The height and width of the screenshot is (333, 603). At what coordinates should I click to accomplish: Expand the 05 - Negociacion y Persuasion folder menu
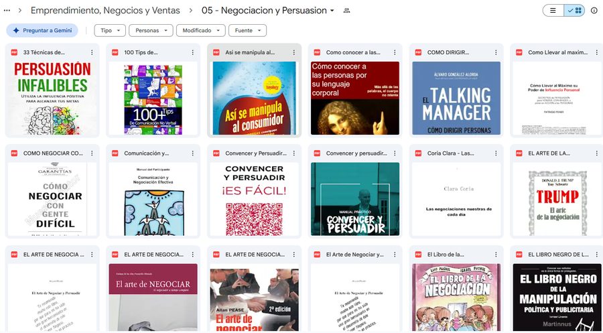pos(332,11)
